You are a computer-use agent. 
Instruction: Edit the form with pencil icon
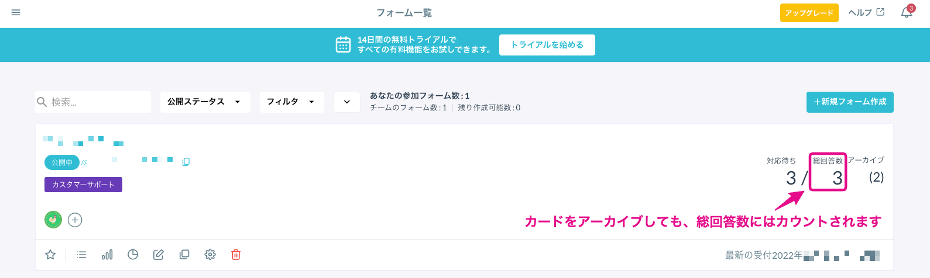point(159,255)
